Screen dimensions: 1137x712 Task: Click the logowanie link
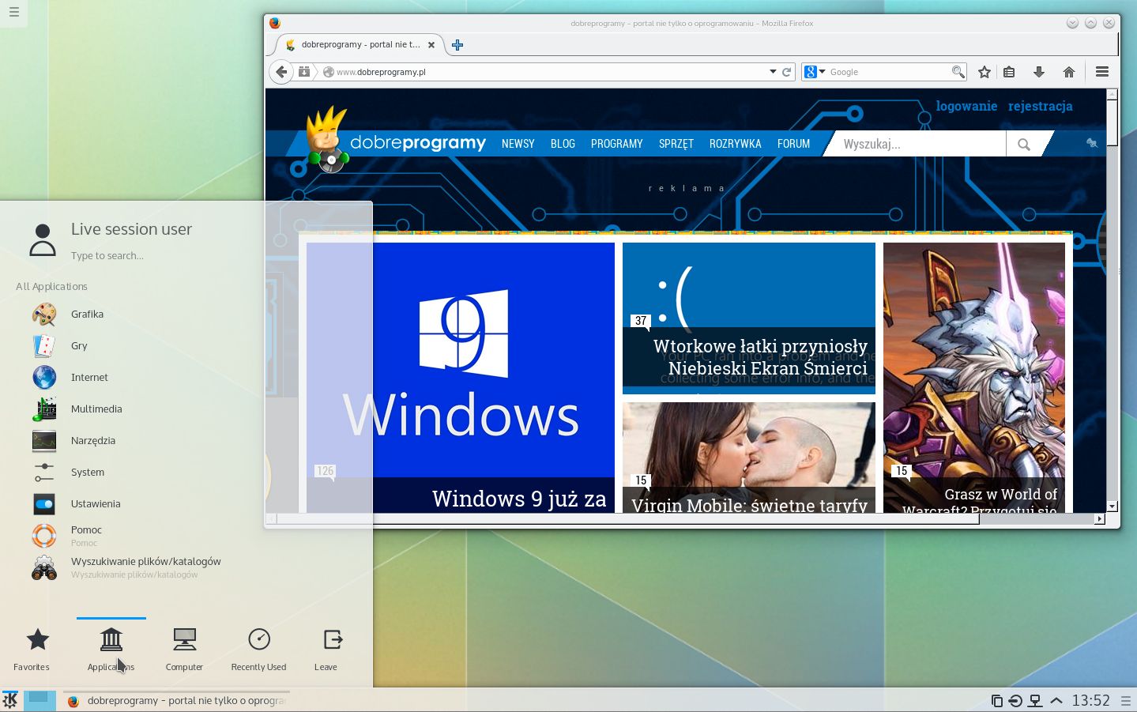966,106
